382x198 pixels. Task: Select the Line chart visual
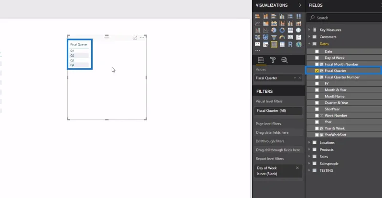tap(257, 23)
